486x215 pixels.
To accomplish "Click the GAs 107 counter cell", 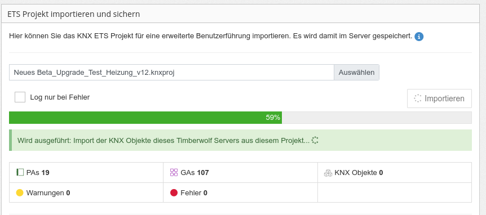I will tap(241, 172).
